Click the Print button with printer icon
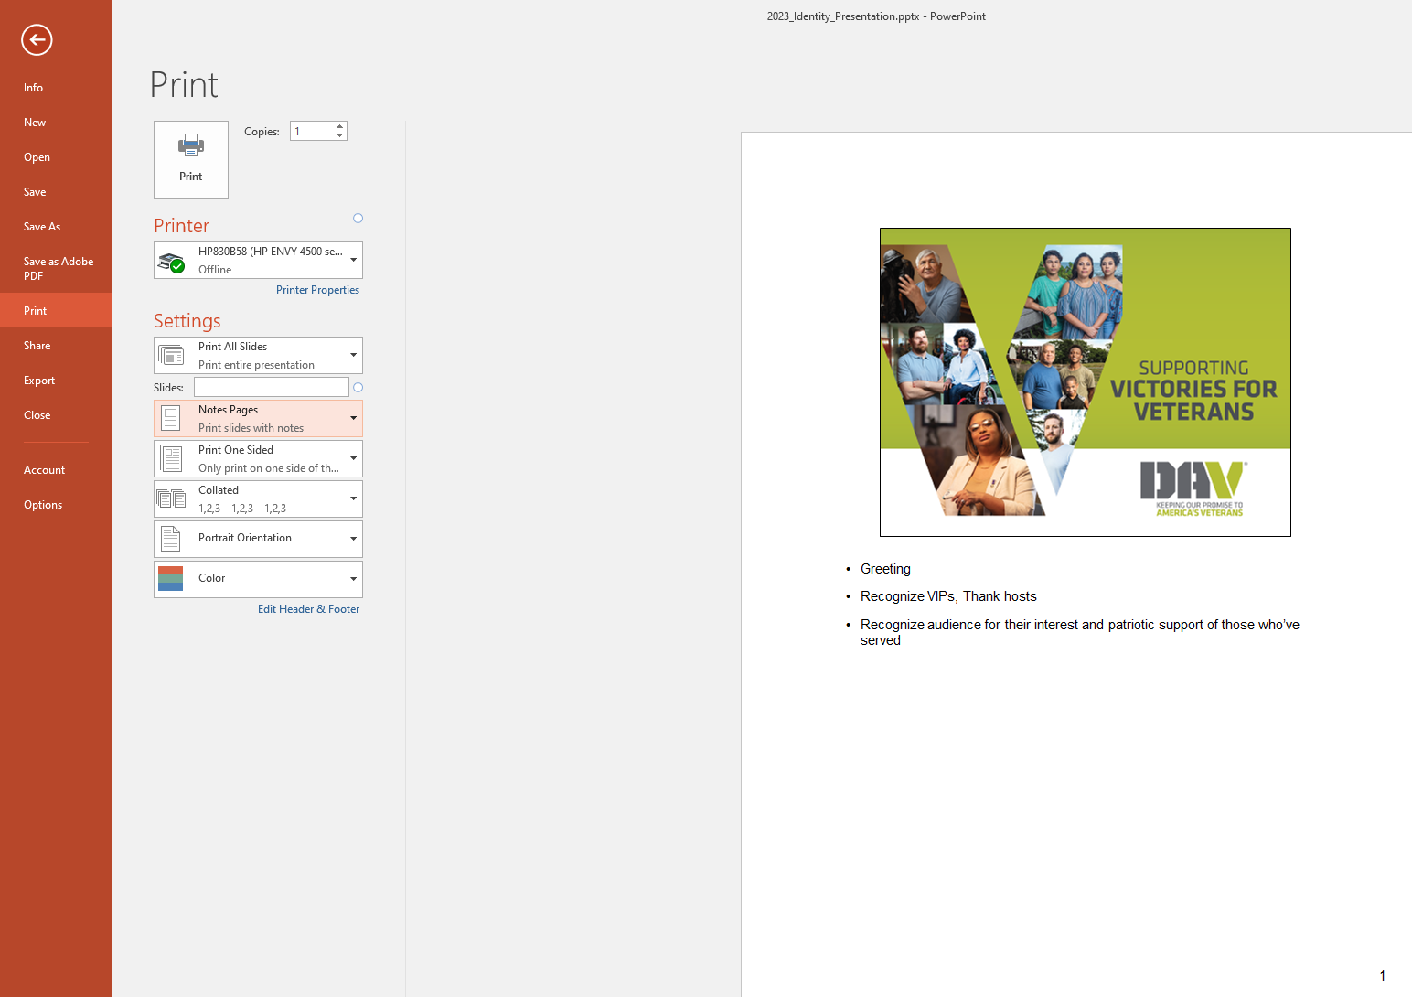Screen dimensions: 1412x997 tap(191, 160)
